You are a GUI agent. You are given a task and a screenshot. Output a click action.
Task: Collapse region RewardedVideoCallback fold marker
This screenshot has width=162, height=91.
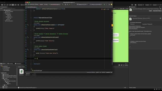[31, 18]
